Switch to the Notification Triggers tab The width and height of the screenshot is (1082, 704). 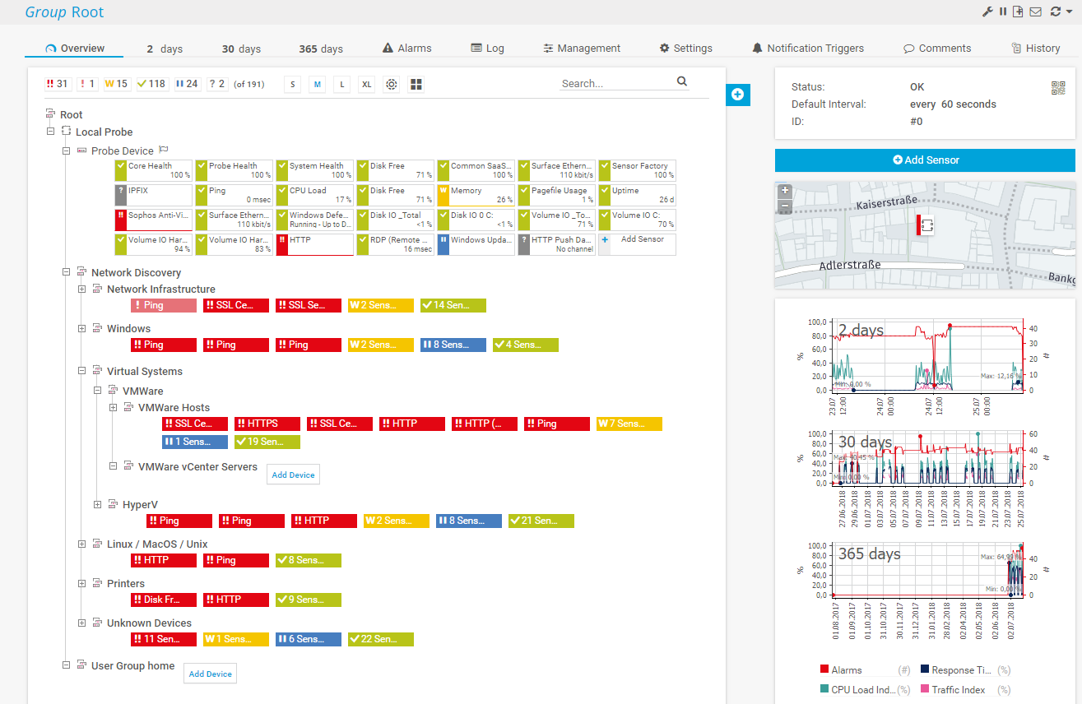[807, 49]
